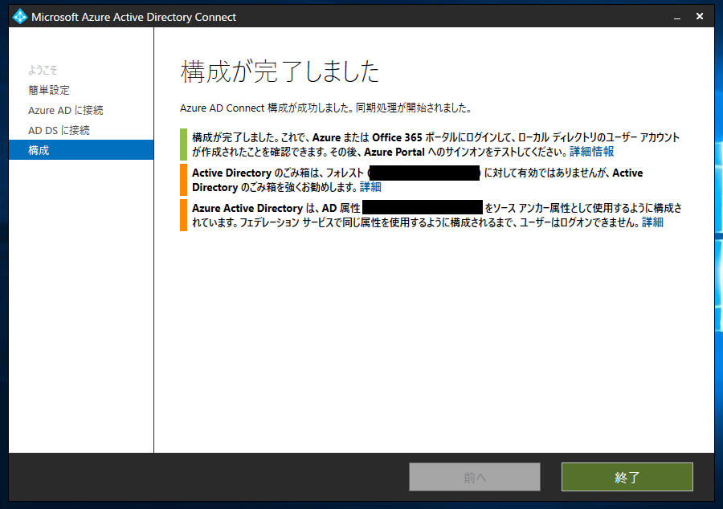Click the 構成が完了しました heading

(280, 71)
